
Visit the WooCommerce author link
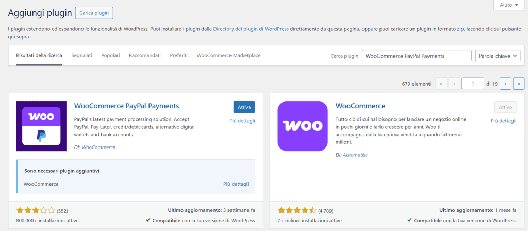(98, 147)
